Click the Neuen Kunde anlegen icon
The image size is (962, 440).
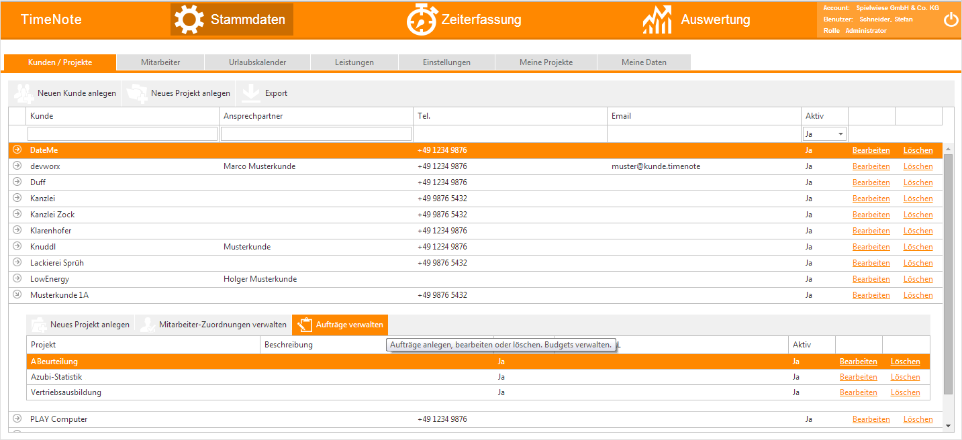[x=24, y=93]
